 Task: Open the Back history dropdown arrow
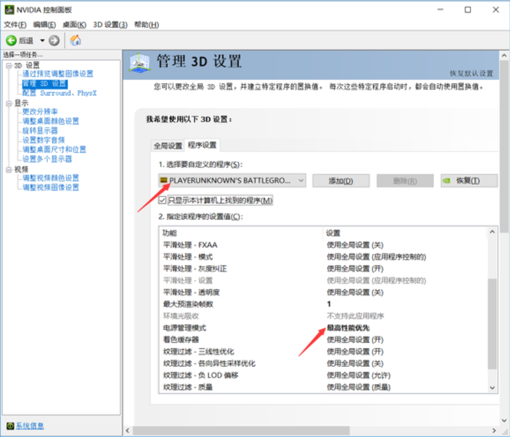click(43, 41)
